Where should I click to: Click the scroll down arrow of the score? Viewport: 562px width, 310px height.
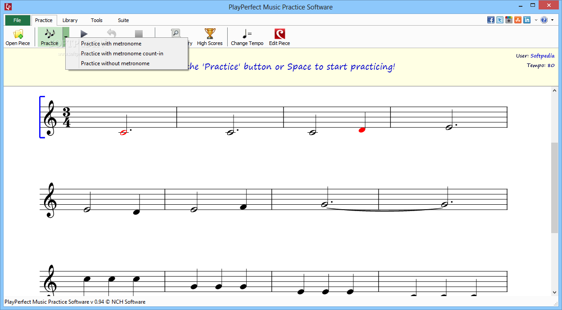click(x=554, y=292)
